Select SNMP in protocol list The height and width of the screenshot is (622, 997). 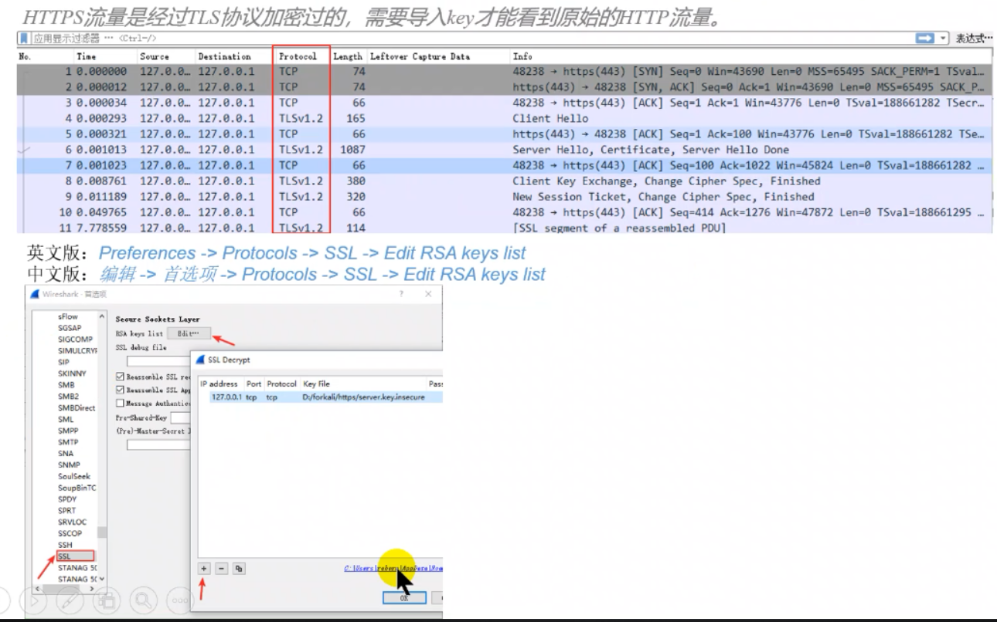click(69, 465)
